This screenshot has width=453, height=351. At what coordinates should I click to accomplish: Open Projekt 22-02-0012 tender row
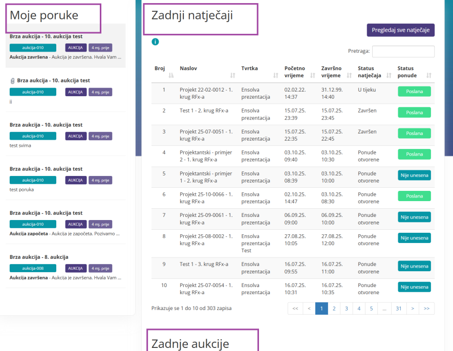tap(206, 93)
